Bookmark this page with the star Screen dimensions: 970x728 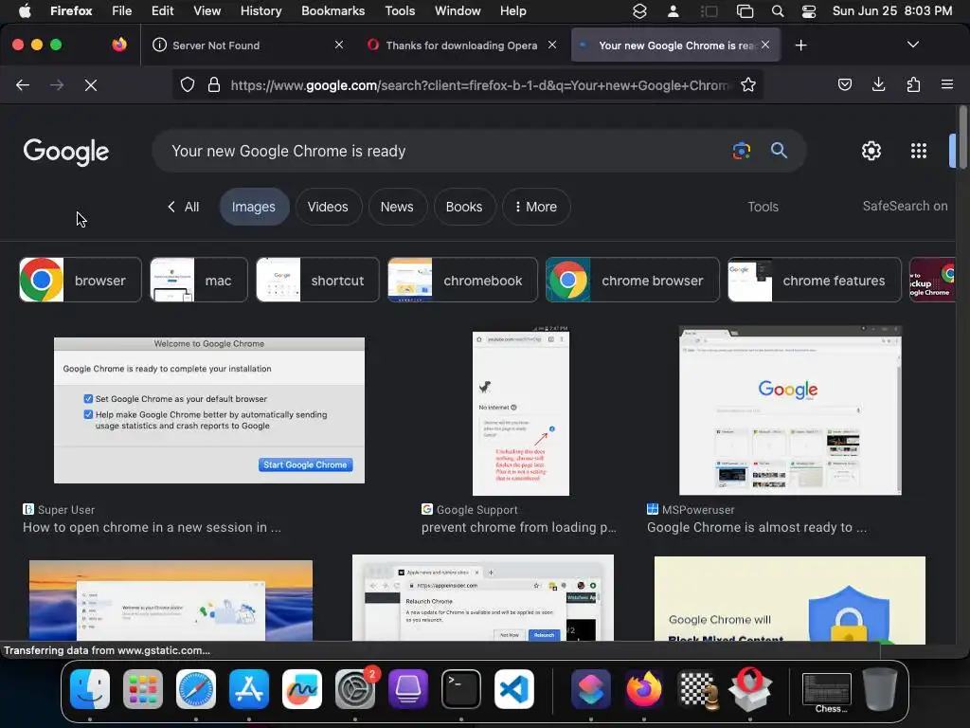[748, 84]
